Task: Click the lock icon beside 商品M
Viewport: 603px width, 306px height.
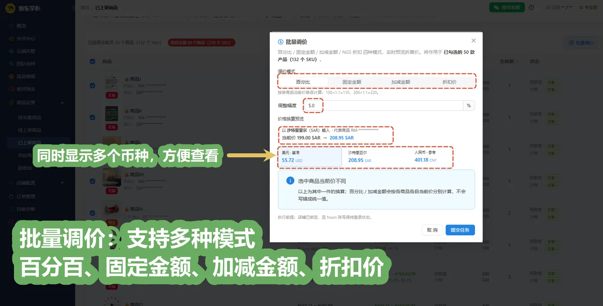Action: click(126, 174)
